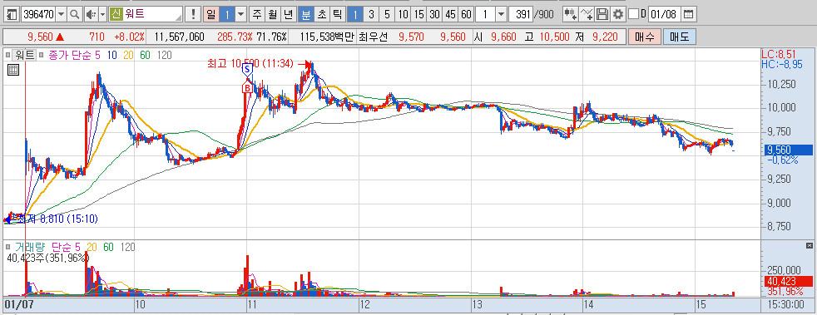This screenshot has width=817, height=315.
Task: Select the 10-minute interval
Action: 403,15
